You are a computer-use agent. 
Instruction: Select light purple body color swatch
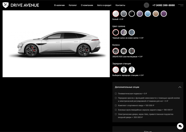click(140, 14)
